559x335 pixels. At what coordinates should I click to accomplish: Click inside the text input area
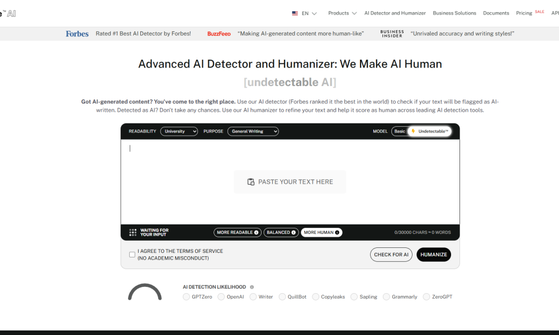[x=290, y=182]
